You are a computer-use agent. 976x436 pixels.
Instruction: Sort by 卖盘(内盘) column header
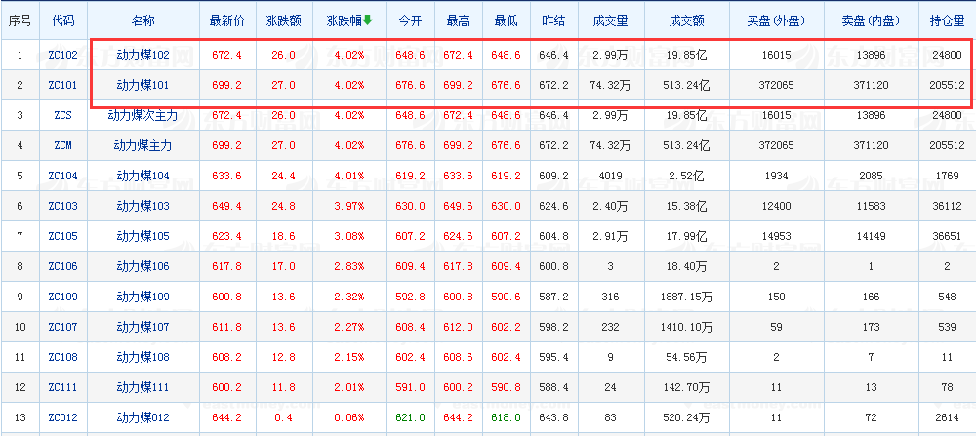tap(871, 20)
